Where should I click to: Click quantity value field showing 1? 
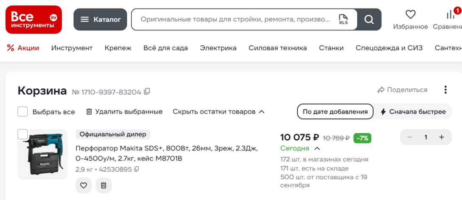[x=426, y=137]
